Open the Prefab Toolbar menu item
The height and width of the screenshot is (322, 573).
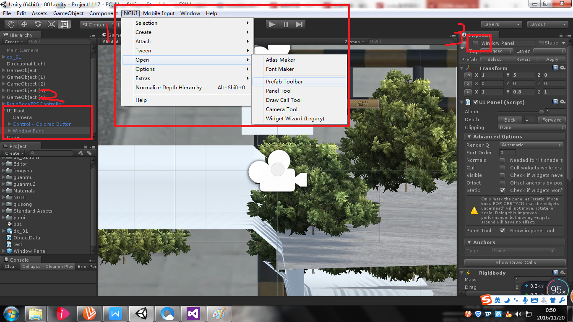pyautogui.click(x=299, y=82)
